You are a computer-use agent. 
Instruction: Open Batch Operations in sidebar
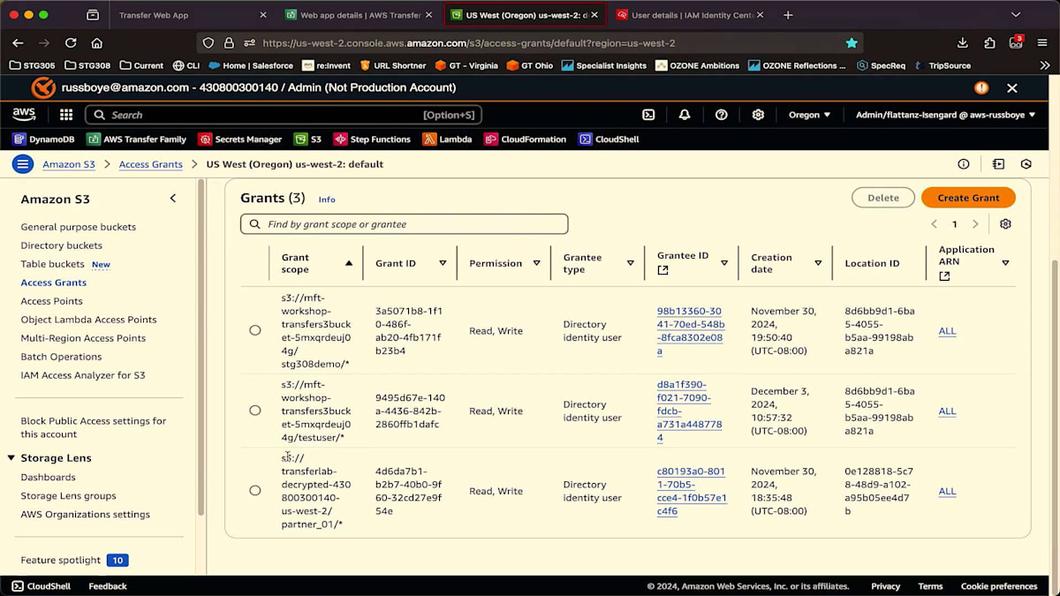point(61,357)
